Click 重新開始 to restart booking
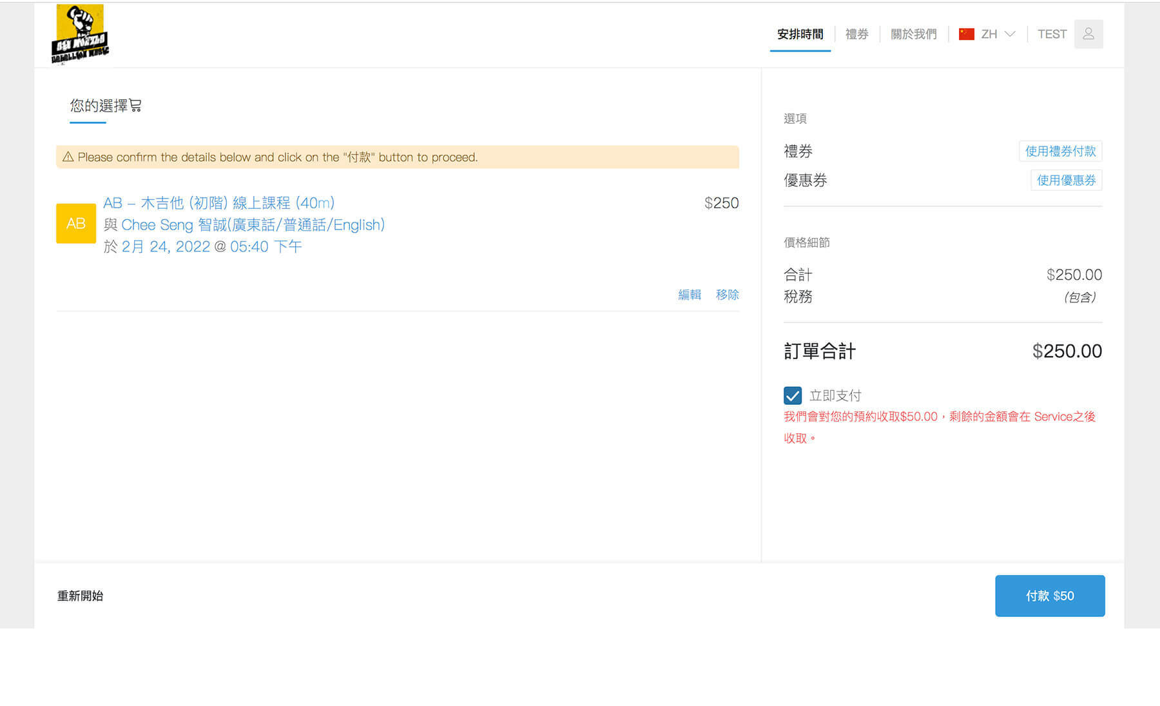 [80, 596]
